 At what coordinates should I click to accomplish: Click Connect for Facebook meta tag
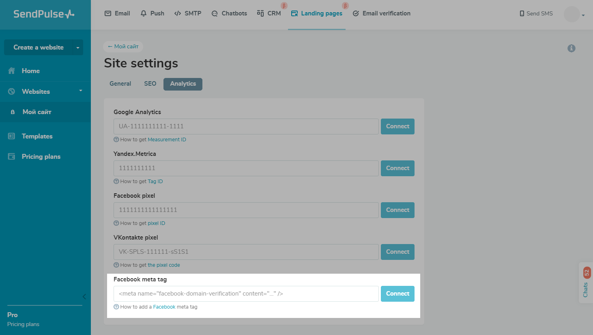[x=397, y=294]
